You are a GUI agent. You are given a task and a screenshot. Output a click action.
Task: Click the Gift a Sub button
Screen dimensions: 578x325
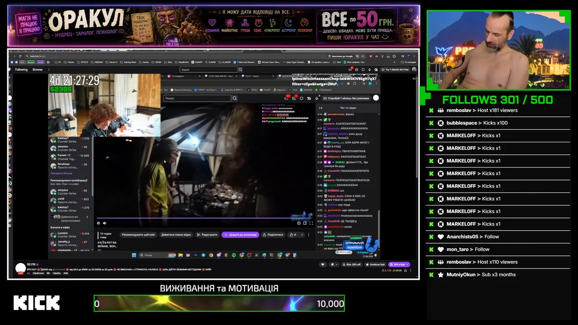tap(399, 265)
